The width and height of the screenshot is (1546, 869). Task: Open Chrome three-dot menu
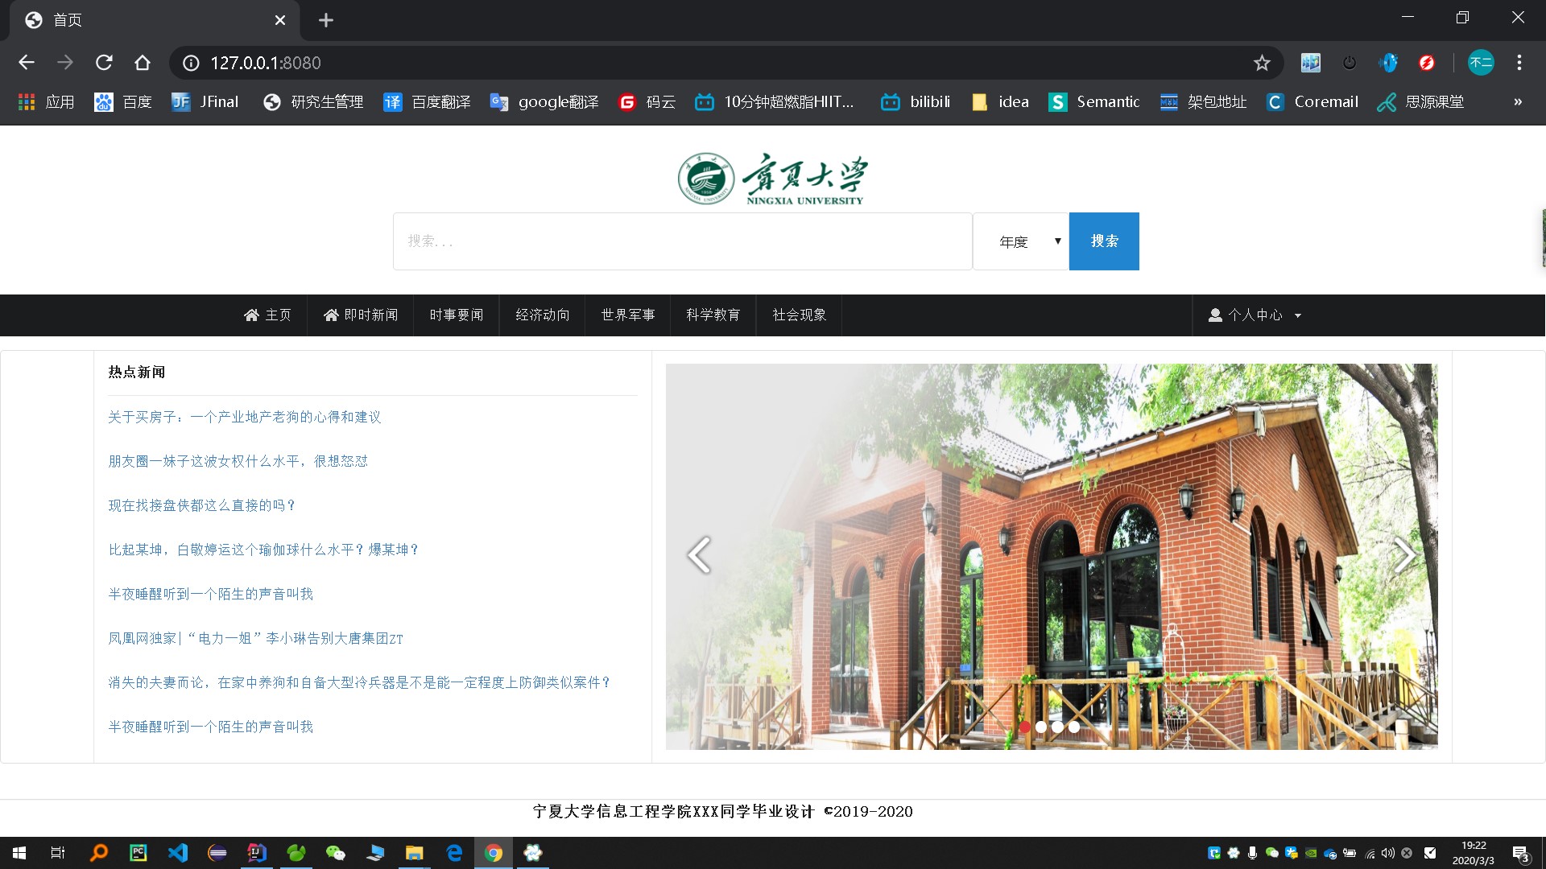pyautogui.click(x=1519, y=63)
